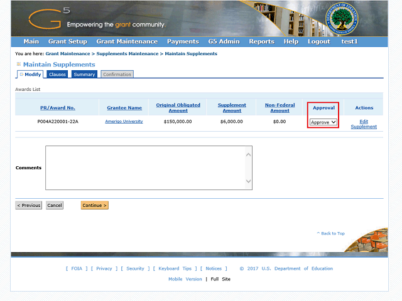Sort by Non-Federal Amount column

coord(280,108)
